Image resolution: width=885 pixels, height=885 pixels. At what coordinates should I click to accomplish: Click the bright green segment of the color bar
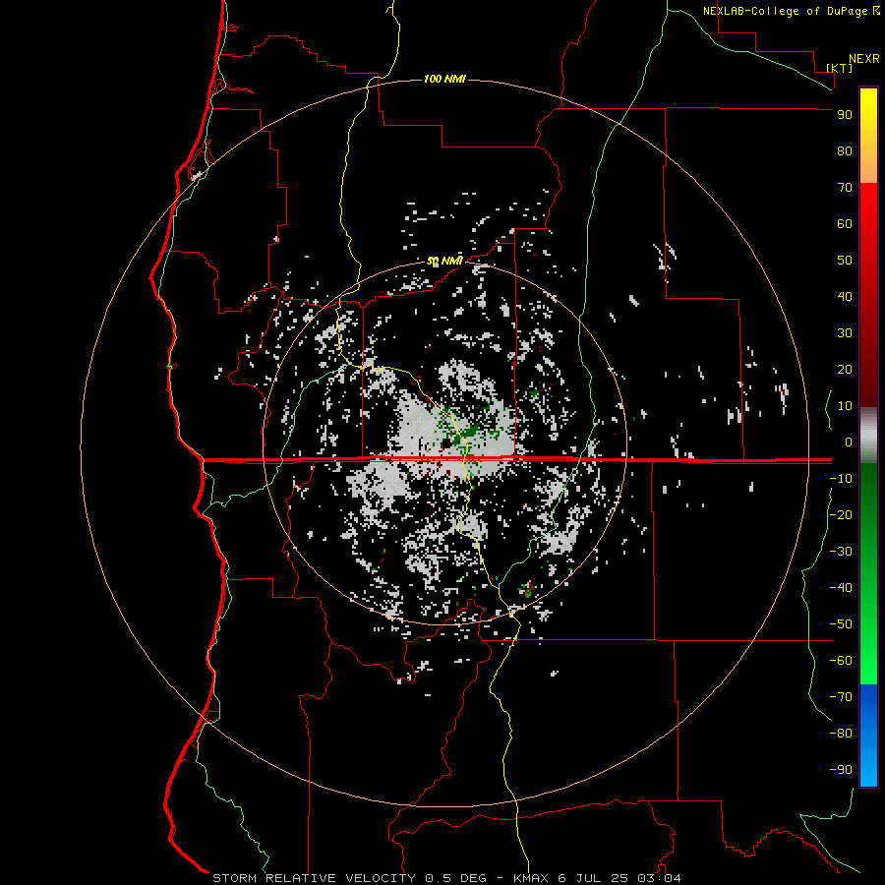pos(868,574)
